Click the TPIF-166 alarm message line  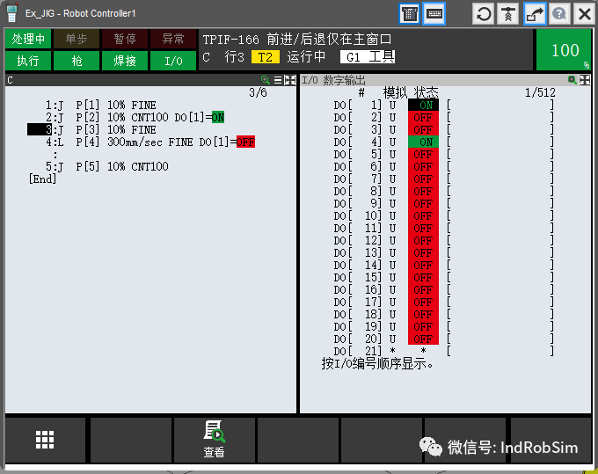[x=296, y=40]
